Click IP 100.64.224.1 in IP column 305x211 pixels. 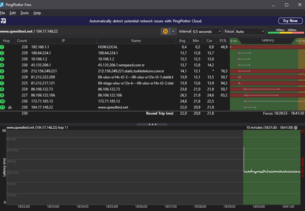click(41, 53)
